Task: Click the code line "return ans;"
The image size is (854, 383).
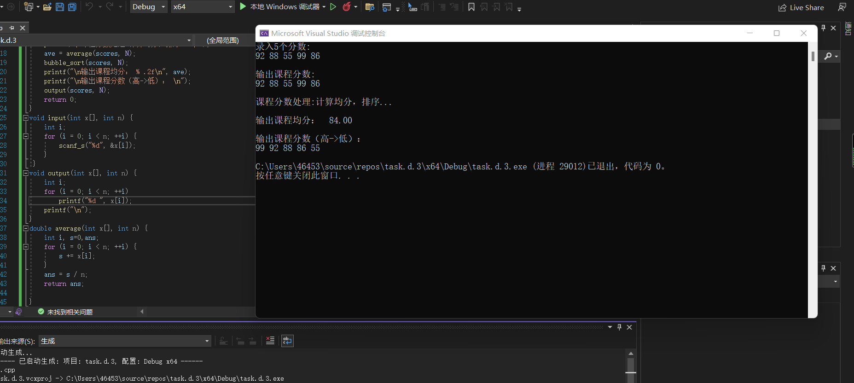Action: [x=64, y=284]
